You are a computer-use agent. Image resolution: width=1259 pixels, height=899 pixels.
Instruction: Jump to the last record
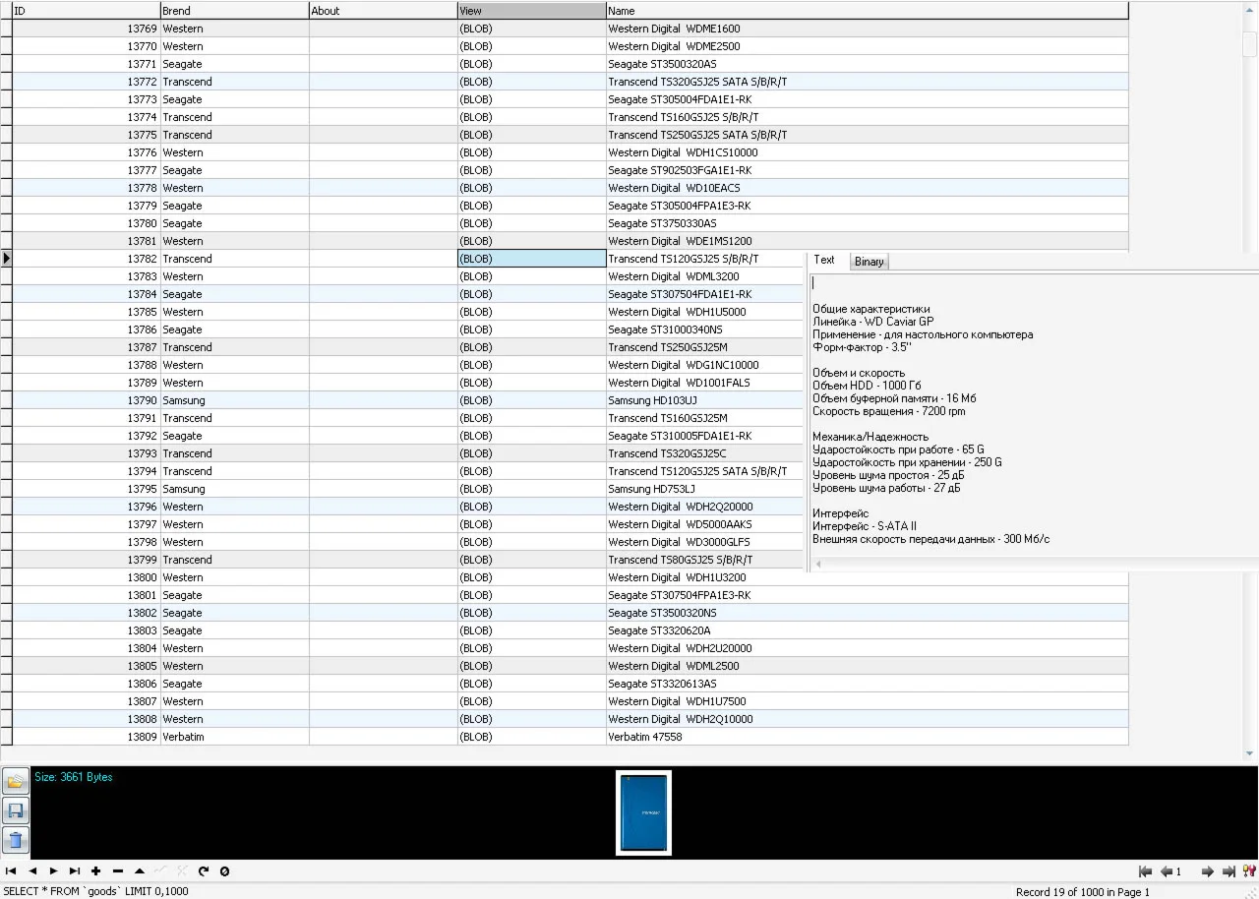click(x=75, y=871)
